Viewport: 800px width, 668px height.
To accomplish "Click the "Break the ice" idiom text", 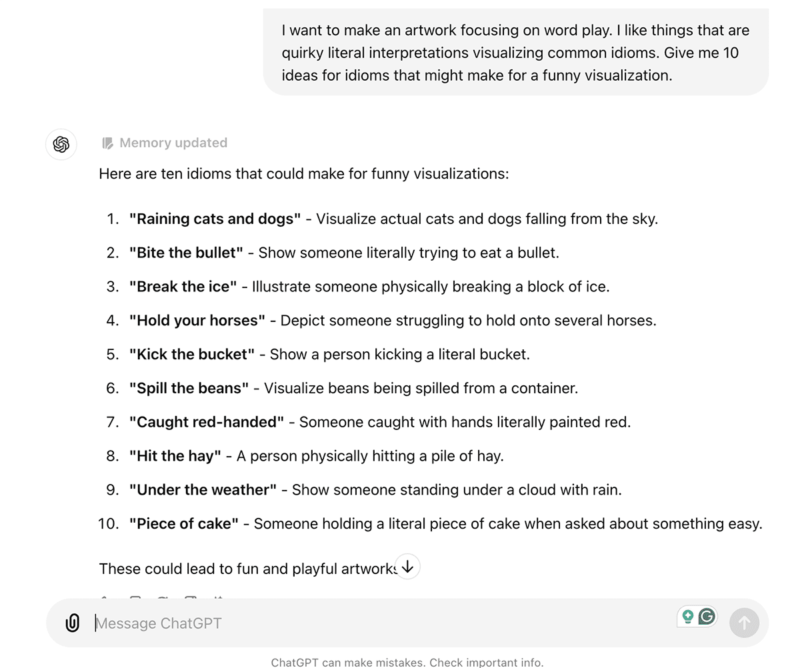I will pos(183,287).
